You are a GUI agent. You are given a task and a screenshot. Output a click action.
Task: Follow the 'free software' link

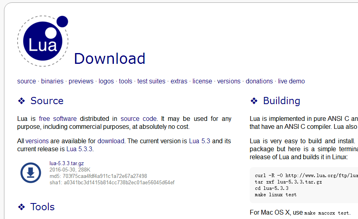(x=58, y=119)
